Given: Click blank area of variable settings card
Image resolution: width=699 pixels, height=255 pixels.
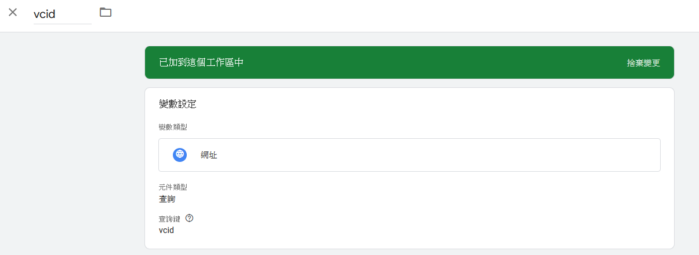Looking at the screenshot, I should point(435,208).
